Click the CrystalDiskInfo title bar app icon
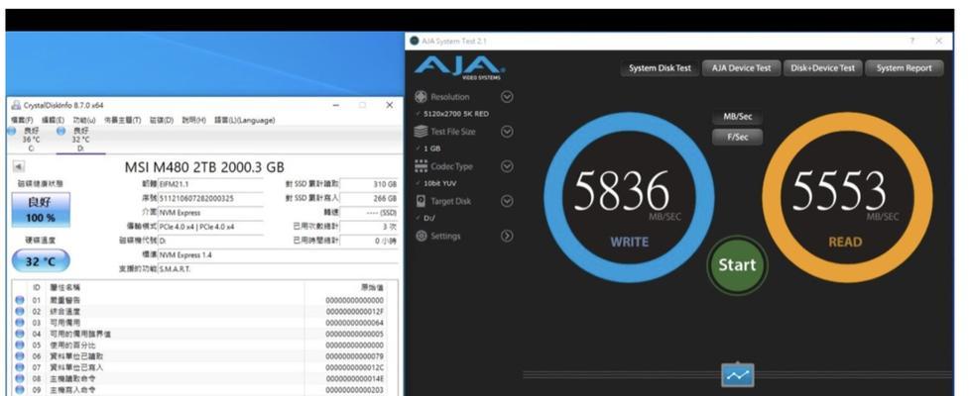The height and width of the screenshot is (396, 970). tap(16, 106)
